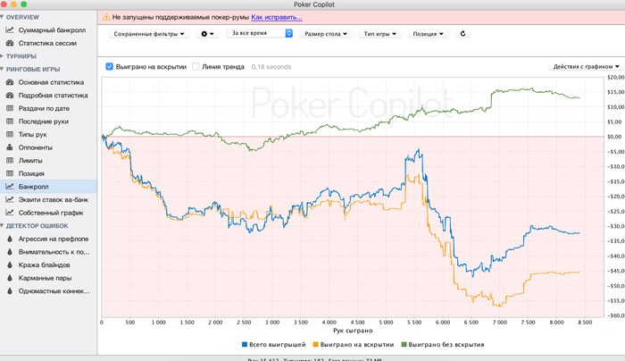
Task: Click the Лимиты table icon
Action: [10, 160]
